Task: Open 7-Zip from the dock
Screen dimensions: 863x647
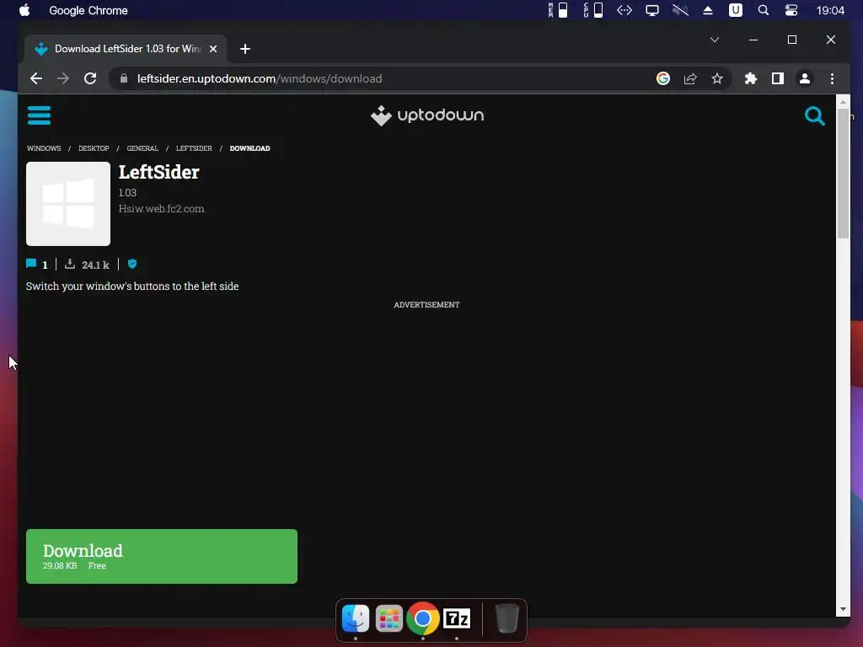Action: [457, 618]
